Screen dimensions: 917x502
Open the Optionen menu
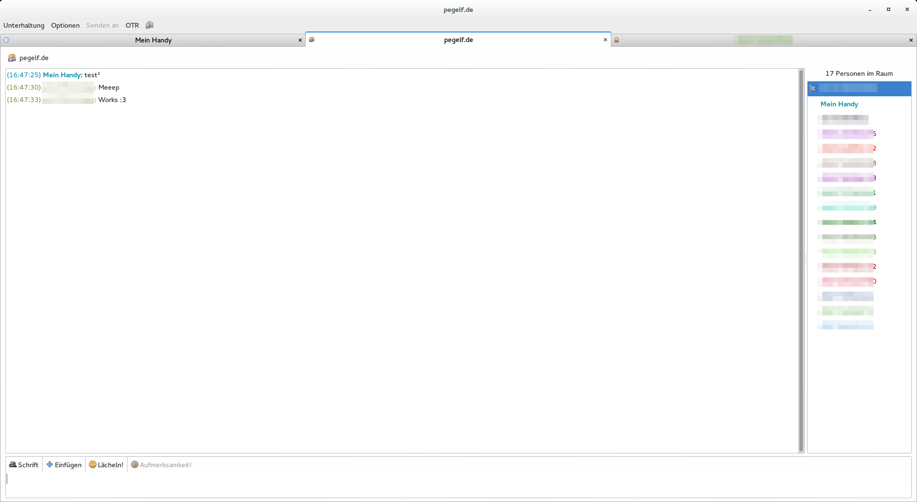(65, 25)
